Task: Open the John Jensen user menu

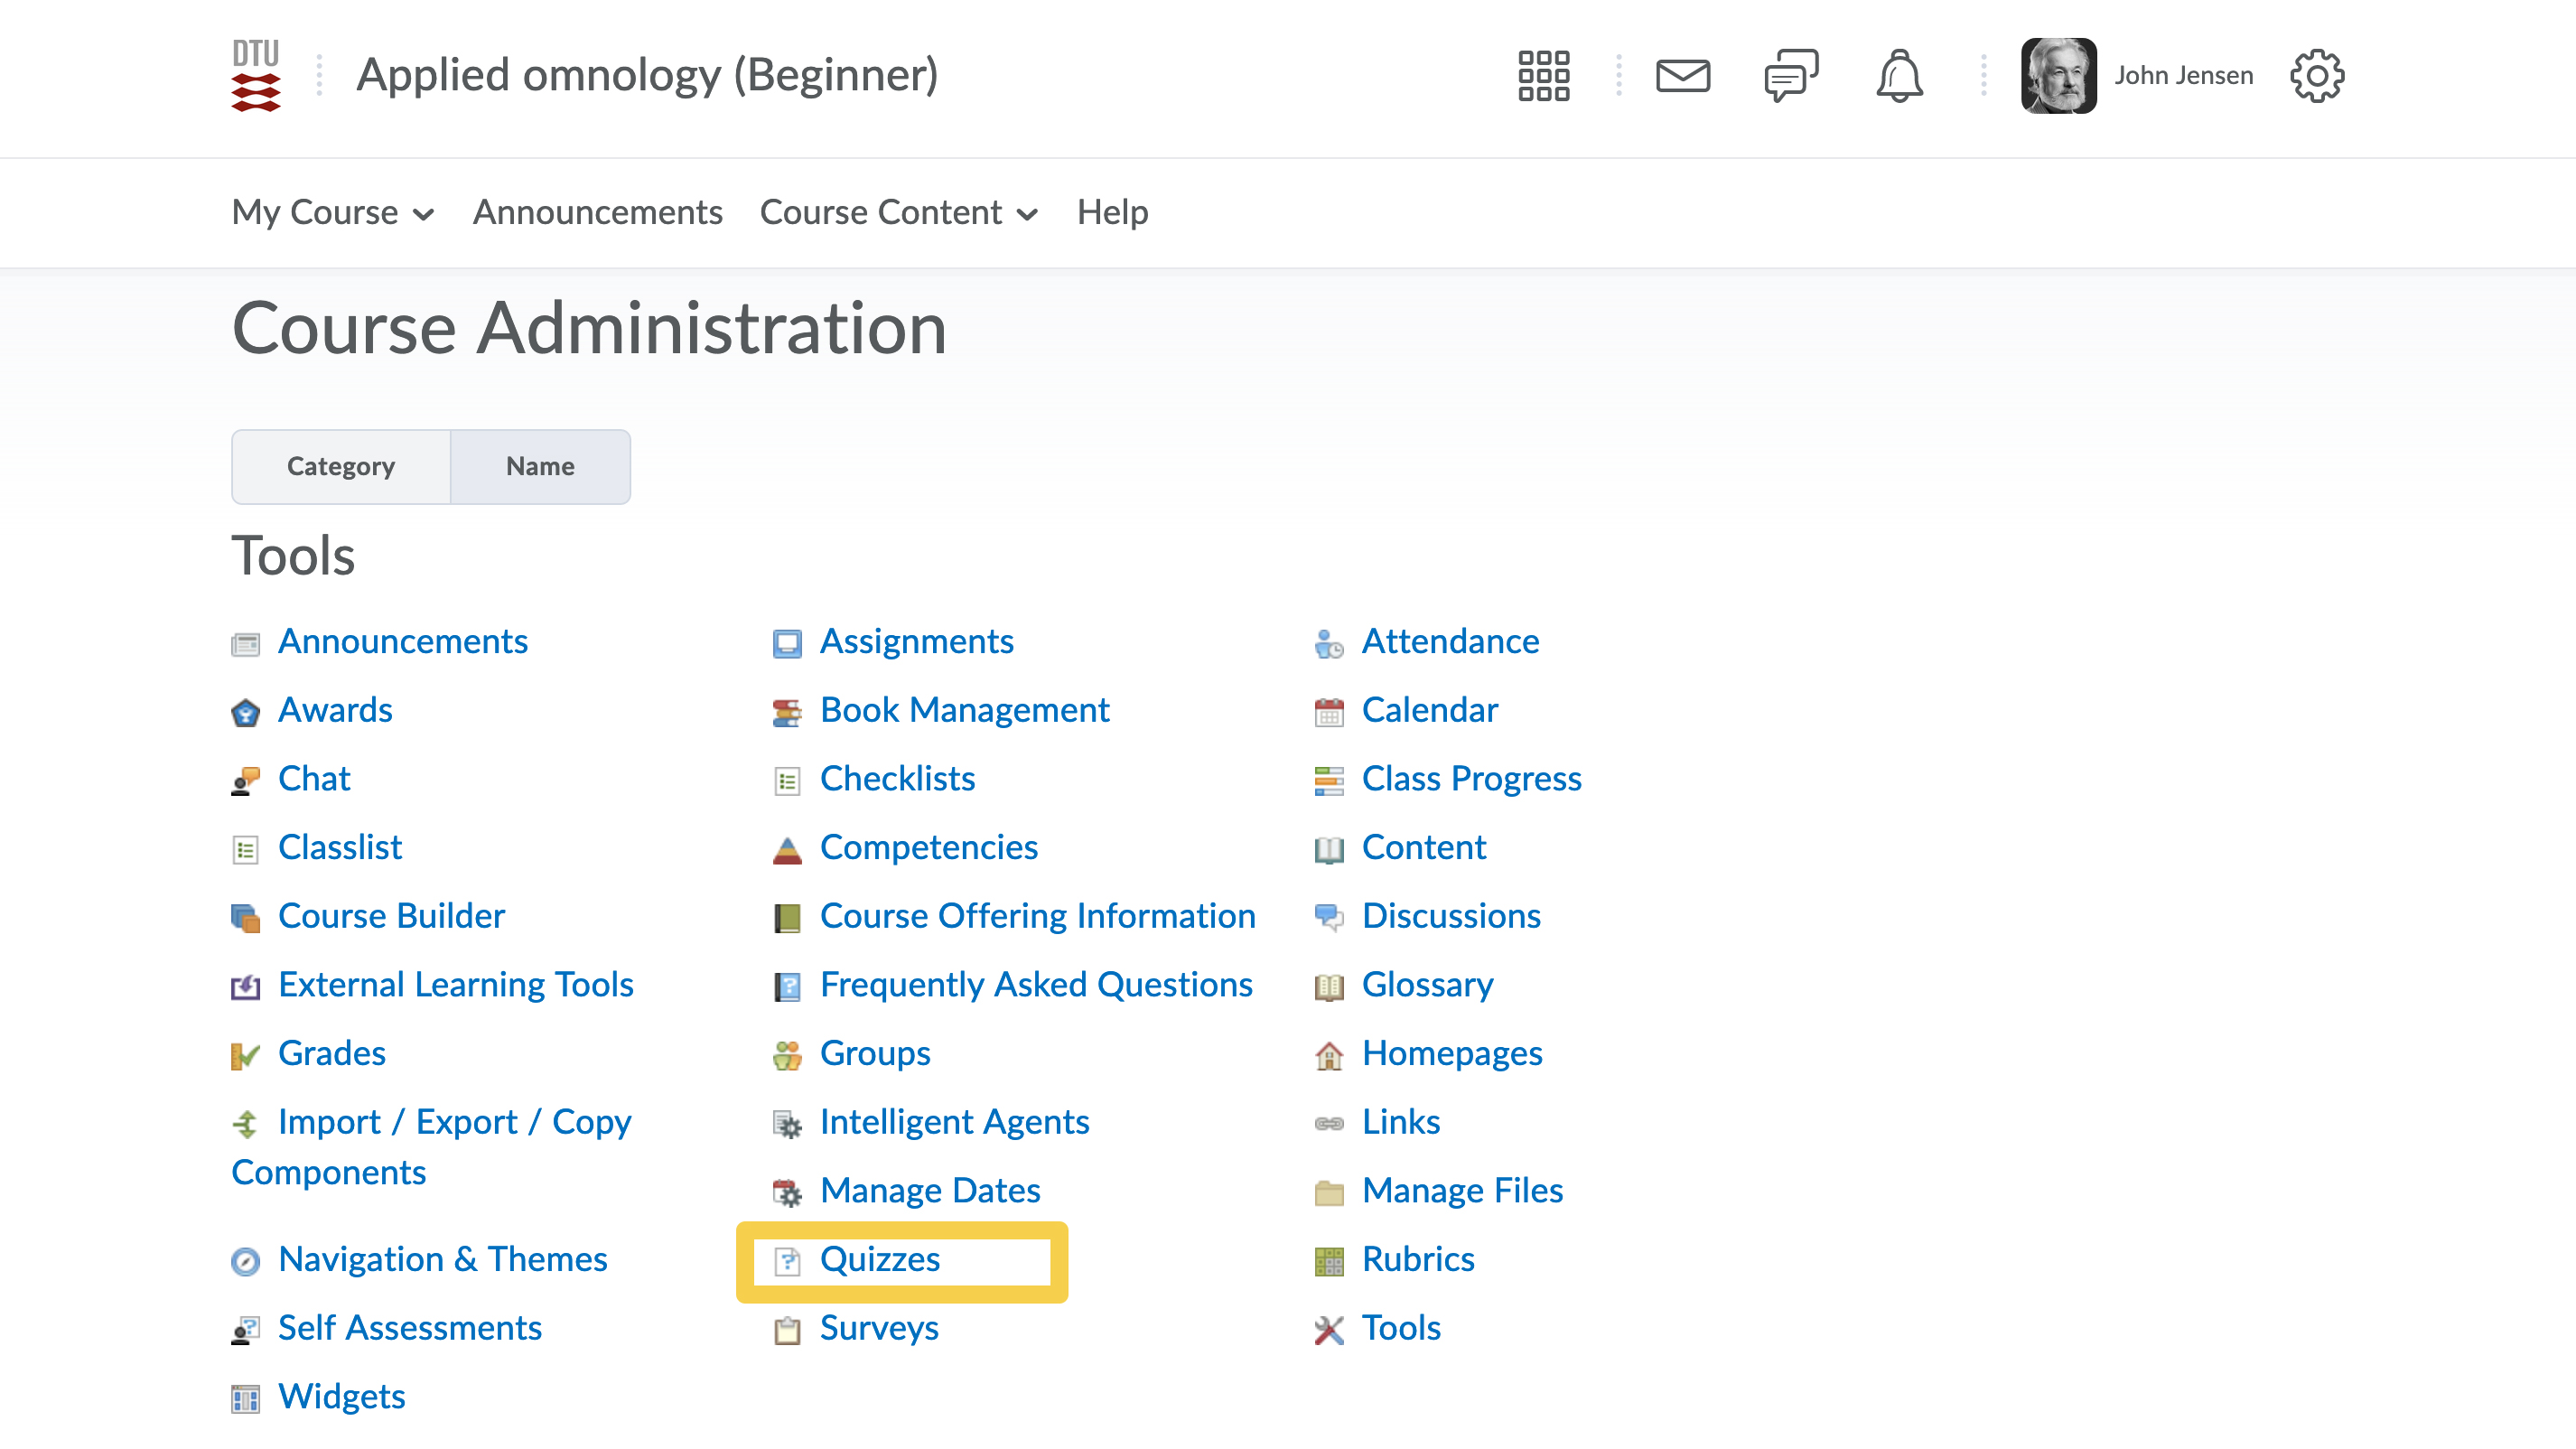Action: 2183,76
